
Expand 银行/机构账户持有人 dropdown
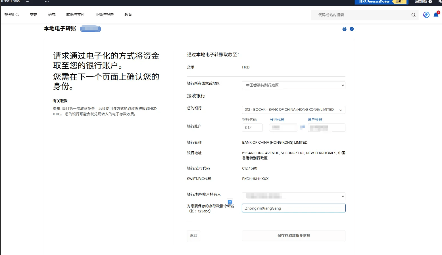pos(293,196)
